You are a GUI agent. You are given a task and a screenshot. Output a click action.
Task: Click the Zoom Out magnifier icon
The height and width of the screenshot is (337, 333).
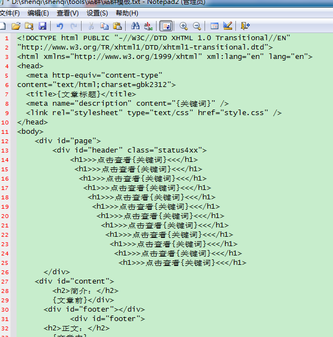pos(196,26)
